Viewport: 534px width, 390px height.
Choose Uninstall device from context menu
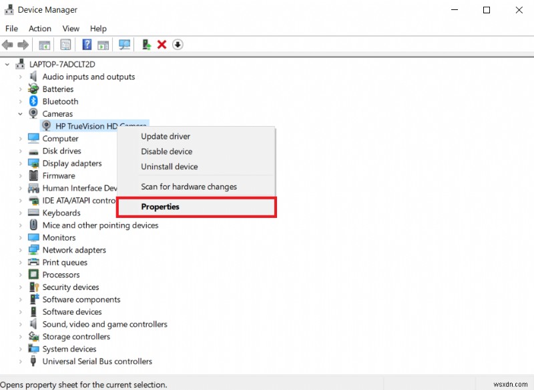(x=196, y=167)
